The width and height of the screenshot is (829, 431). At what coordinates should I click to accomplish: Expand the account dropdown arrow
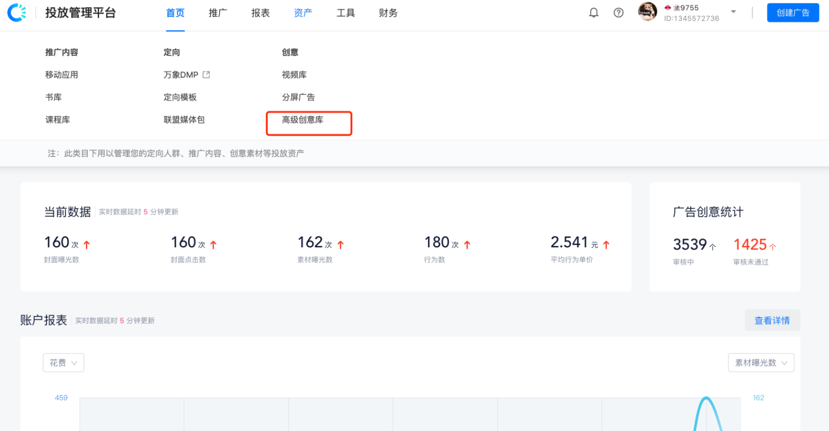coord(733,12)
